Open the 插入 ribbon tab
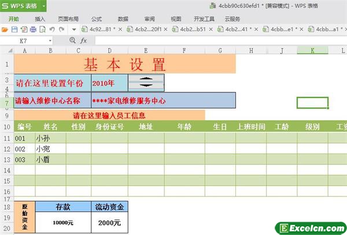This screenshot has height=235, width=347. [x=40, y=18]
